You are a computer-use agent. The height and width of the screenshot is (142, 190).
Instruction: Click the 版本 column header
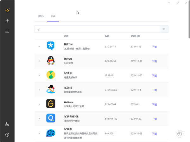(107, 36)
